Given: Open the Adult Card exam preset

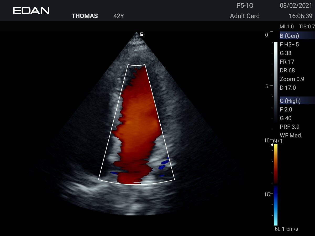Looking at the screenshot, I should point(245,16).
